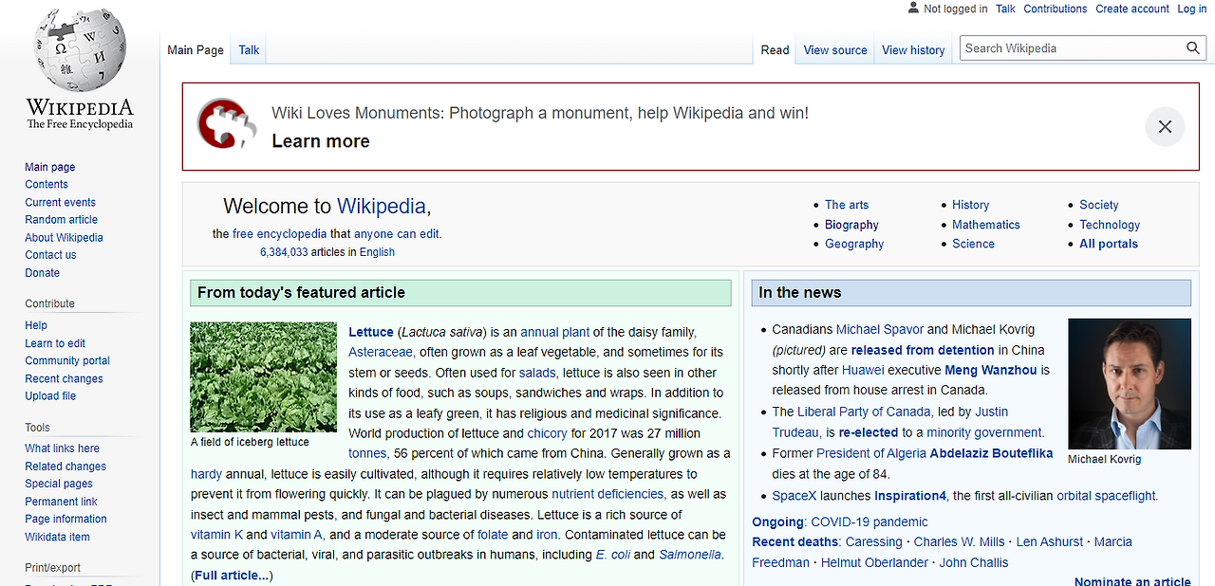The height and width of the screenshot is (586, 1215).
Task: Open the Wikidata item link
Action: pyautogui.click(x=57, y=537)
